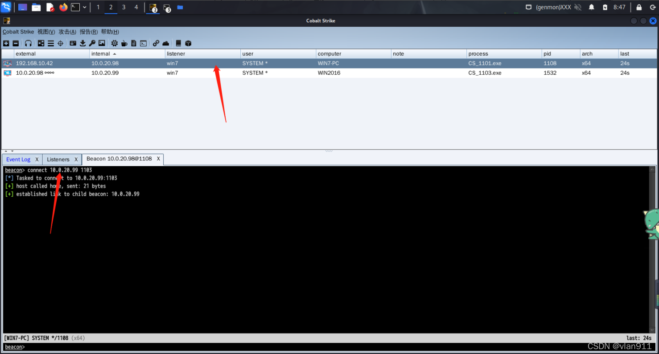Viewport: 659px width, 354px height.
Task: Switch to workspace 4 in panel
Action: coord(136,7)
